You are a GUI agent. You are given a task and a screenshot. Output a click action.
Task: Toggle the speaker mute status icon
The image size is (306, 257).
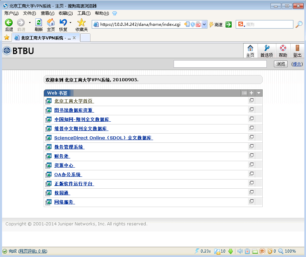tap(240, 251)
